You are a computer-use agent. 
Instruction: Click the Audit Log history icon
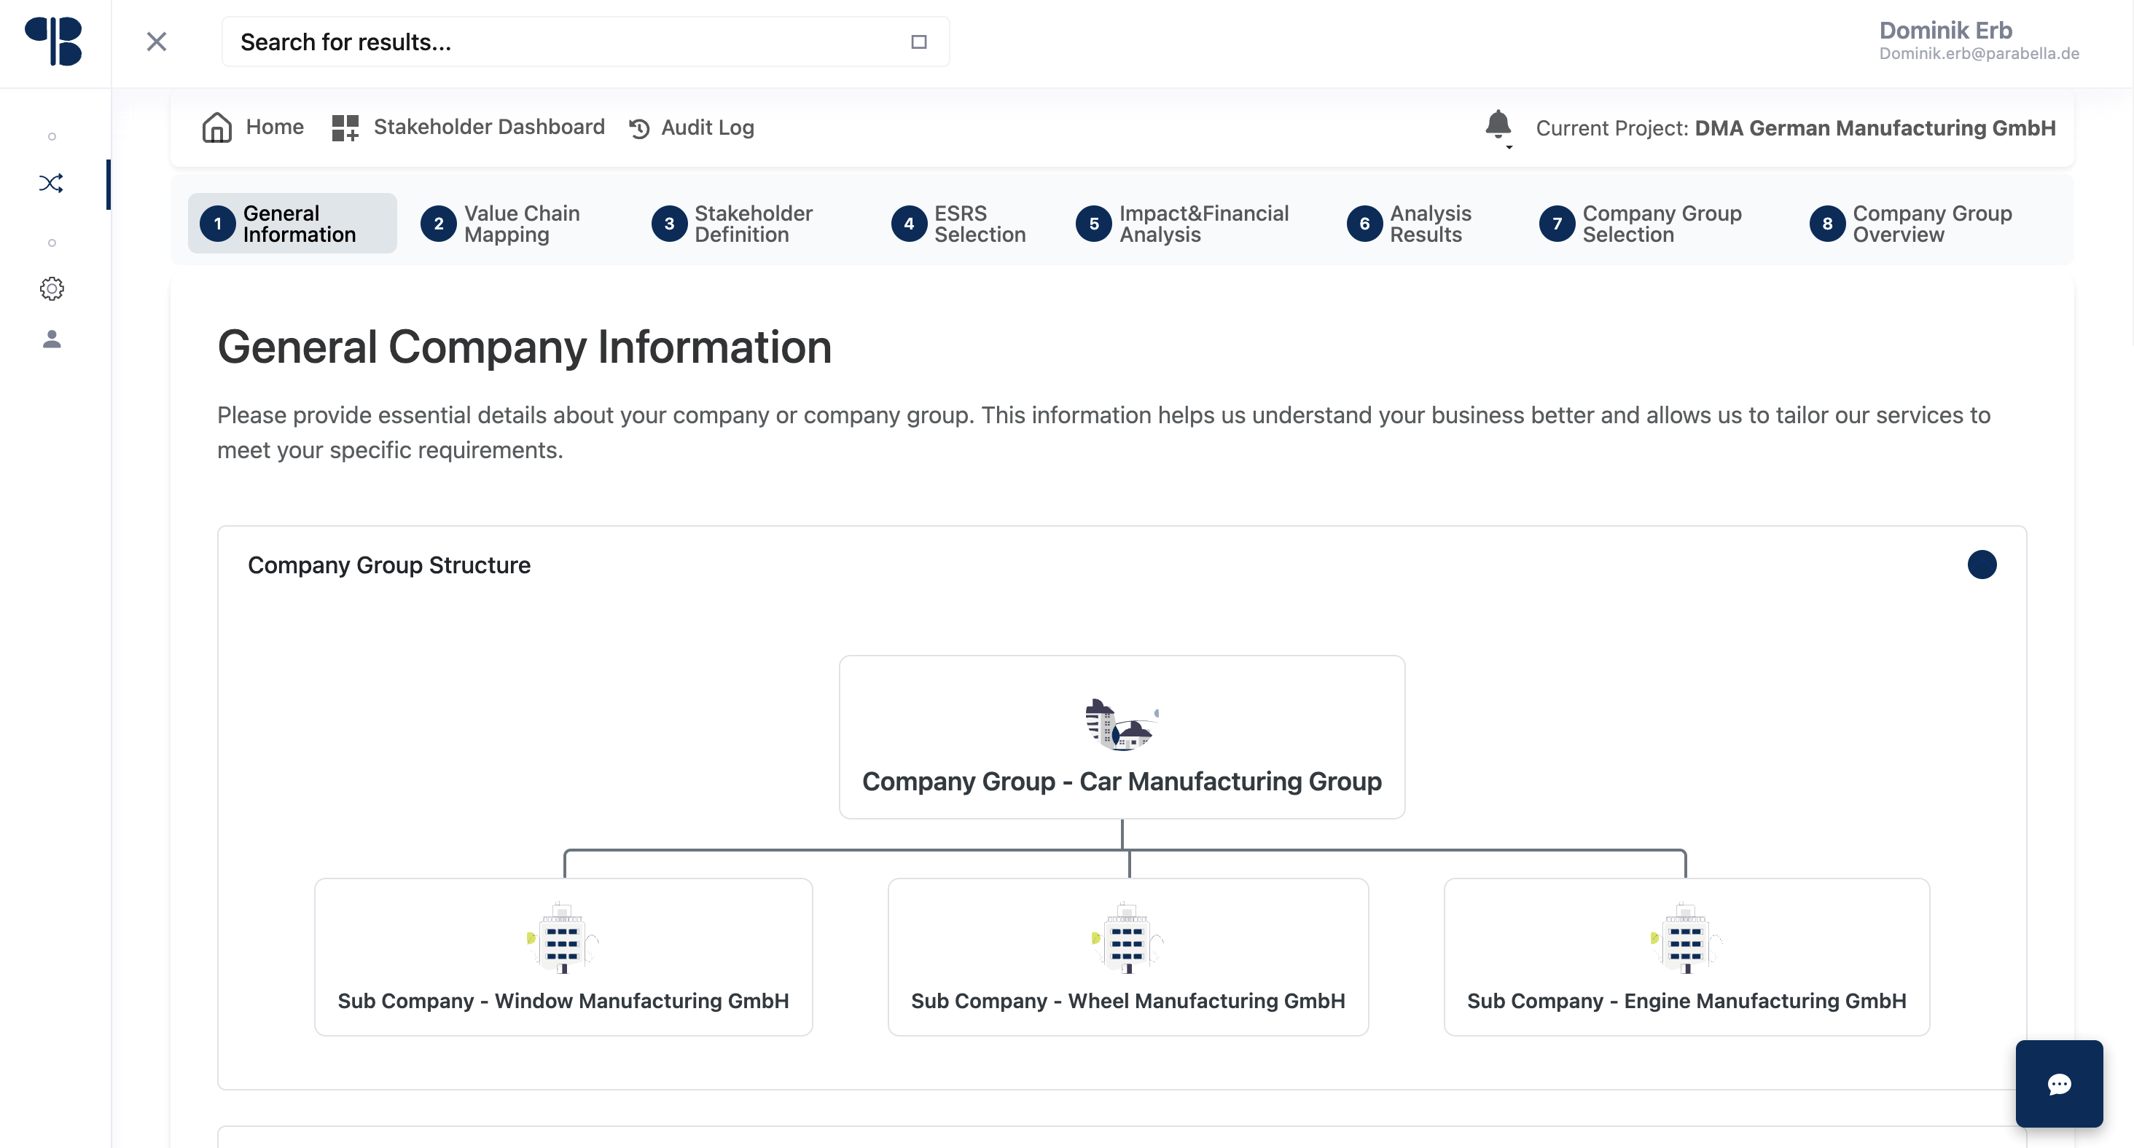639,128
